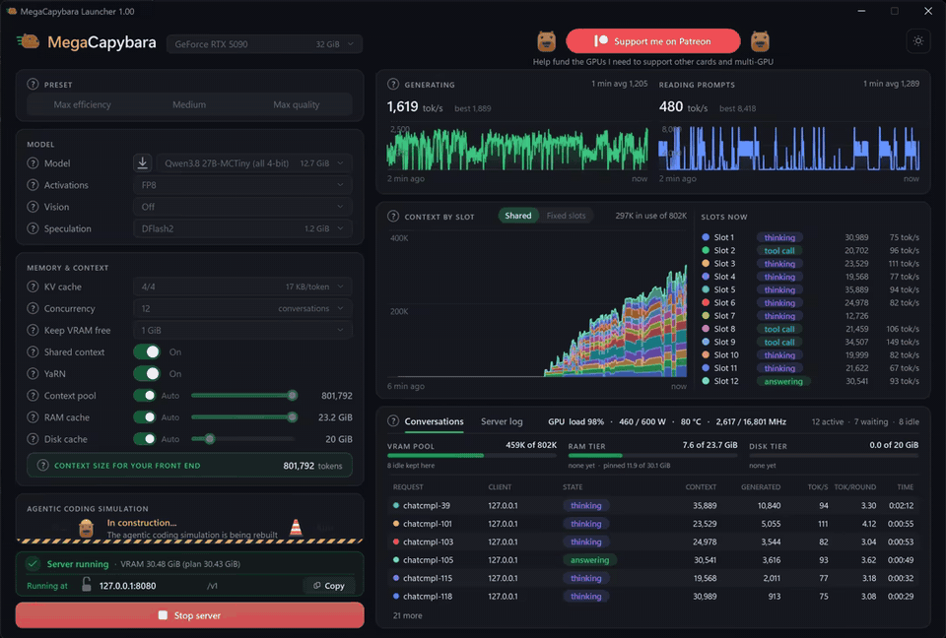Click the help icon for context size front end
This screenshot has height=638, width=946.
pos(42,466)
